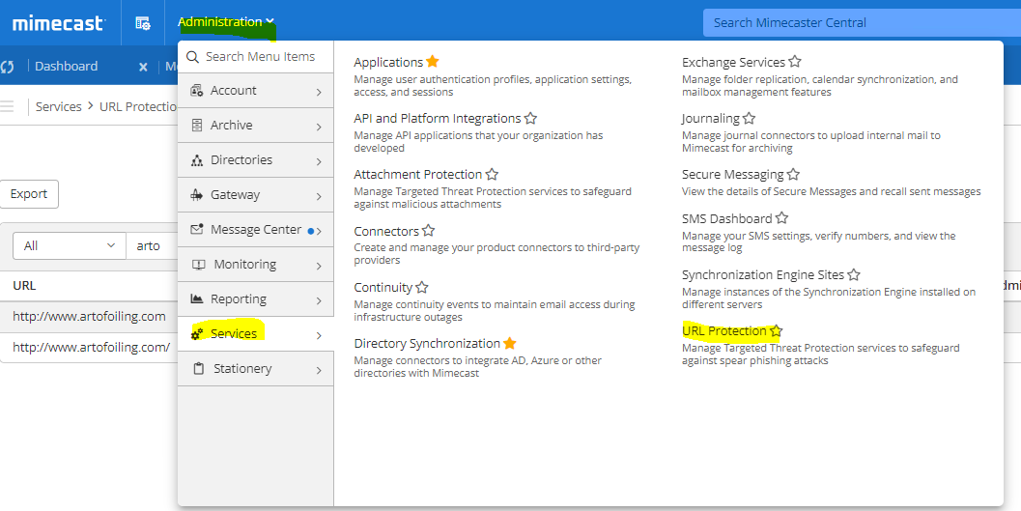This screenshot has height=511, width=1021.
Task: Open the Attachment Protection link
Action: (417, 175)
